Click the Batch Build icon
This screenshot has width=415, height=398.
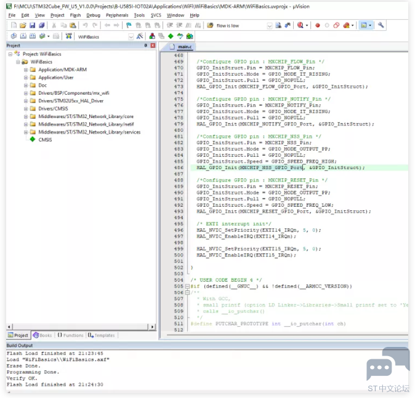coord(42,36)
